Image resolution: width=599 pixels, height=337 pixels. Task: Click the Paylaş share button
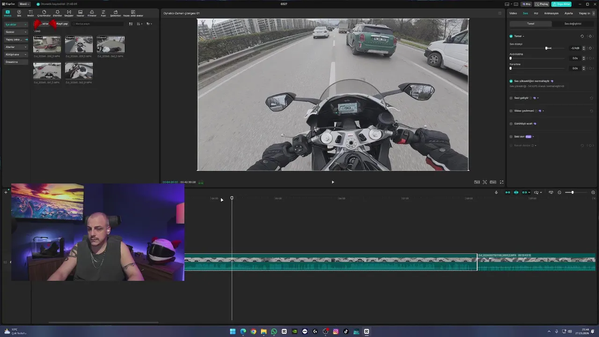(x=542, y=4)
